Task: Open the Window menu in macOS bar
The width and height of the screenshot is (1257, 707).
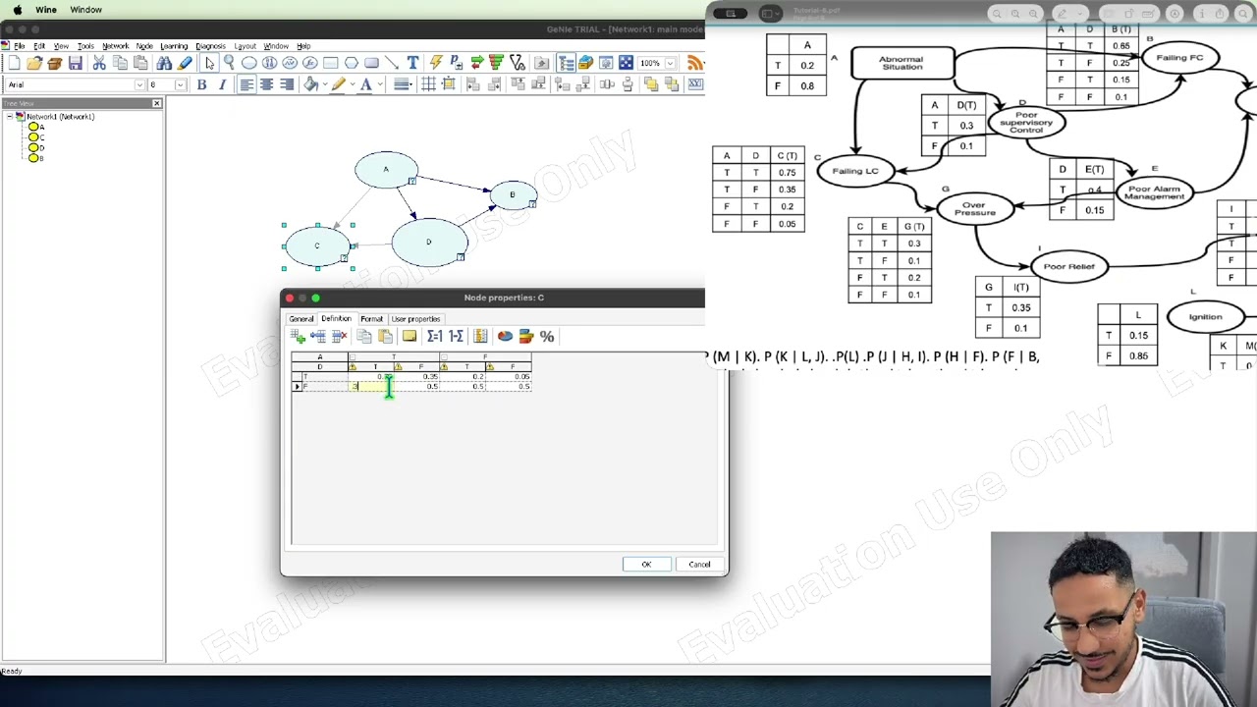Action: (85, 10)
